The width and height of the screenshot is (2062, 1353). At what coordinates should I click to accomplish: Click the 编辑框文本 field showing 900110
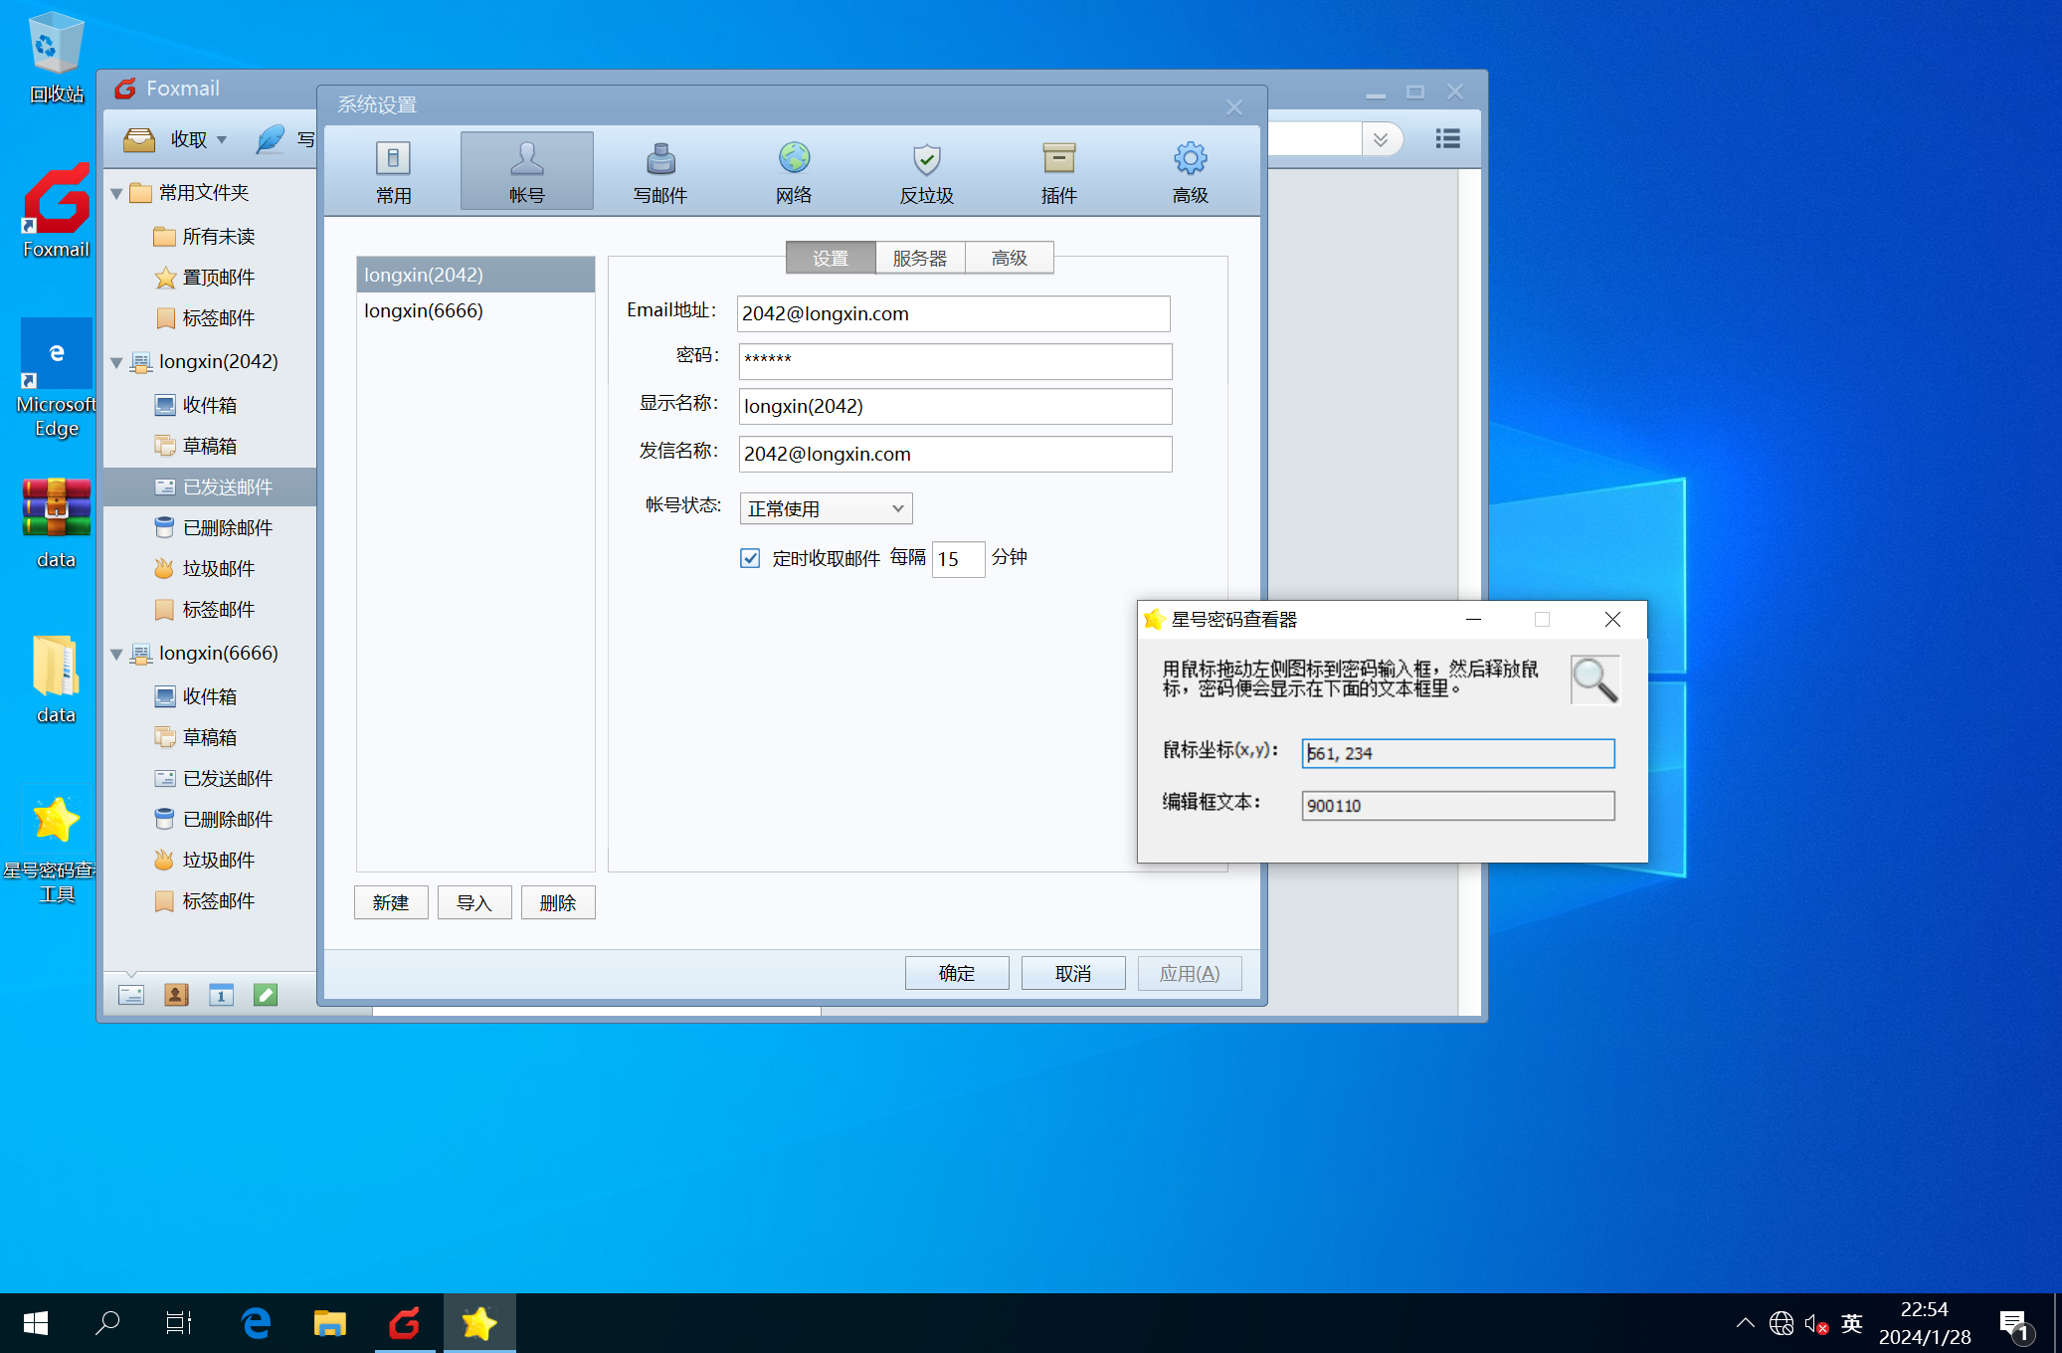pos(1457,806)
